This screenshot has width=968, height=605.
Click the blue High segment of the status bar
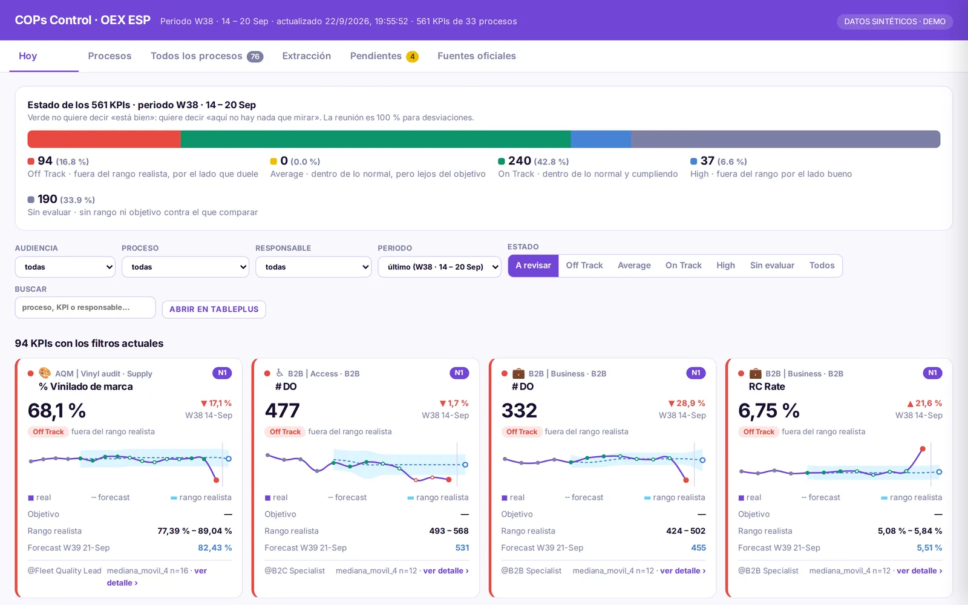pyautogui.click(x=601, y=139)
